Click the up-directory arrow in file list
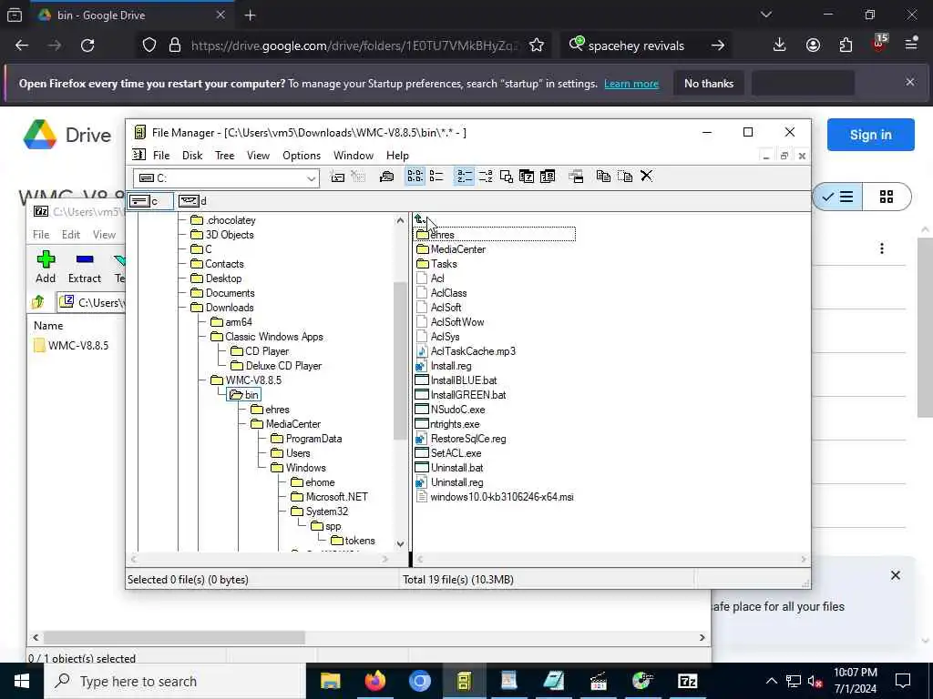Image resolution: width=933 pixels, height=699 pixels. [x=420, y=220]
